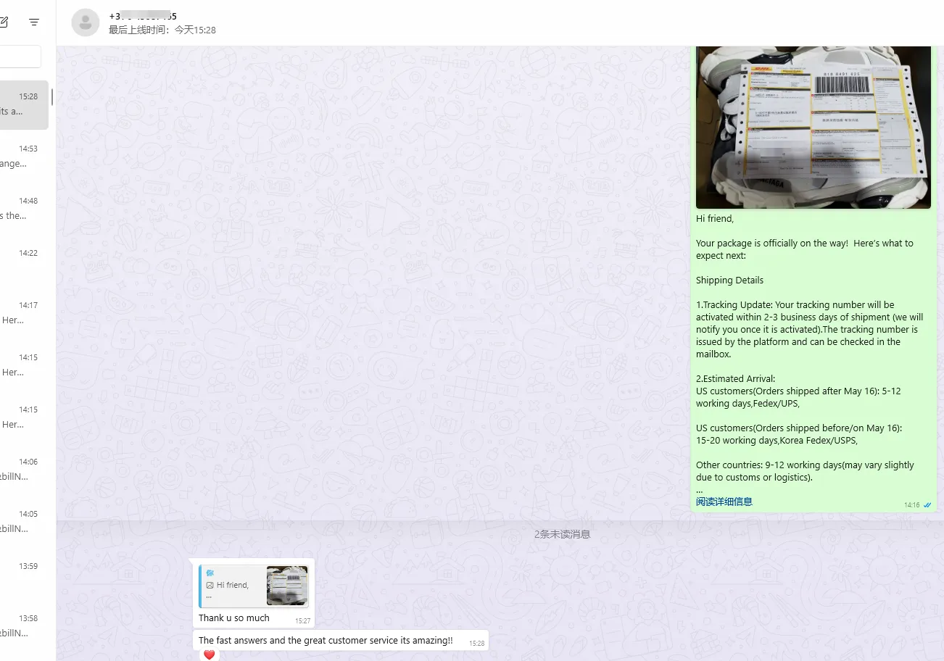
Task: Open the new chat compose icon
Action: coord(3,22)
